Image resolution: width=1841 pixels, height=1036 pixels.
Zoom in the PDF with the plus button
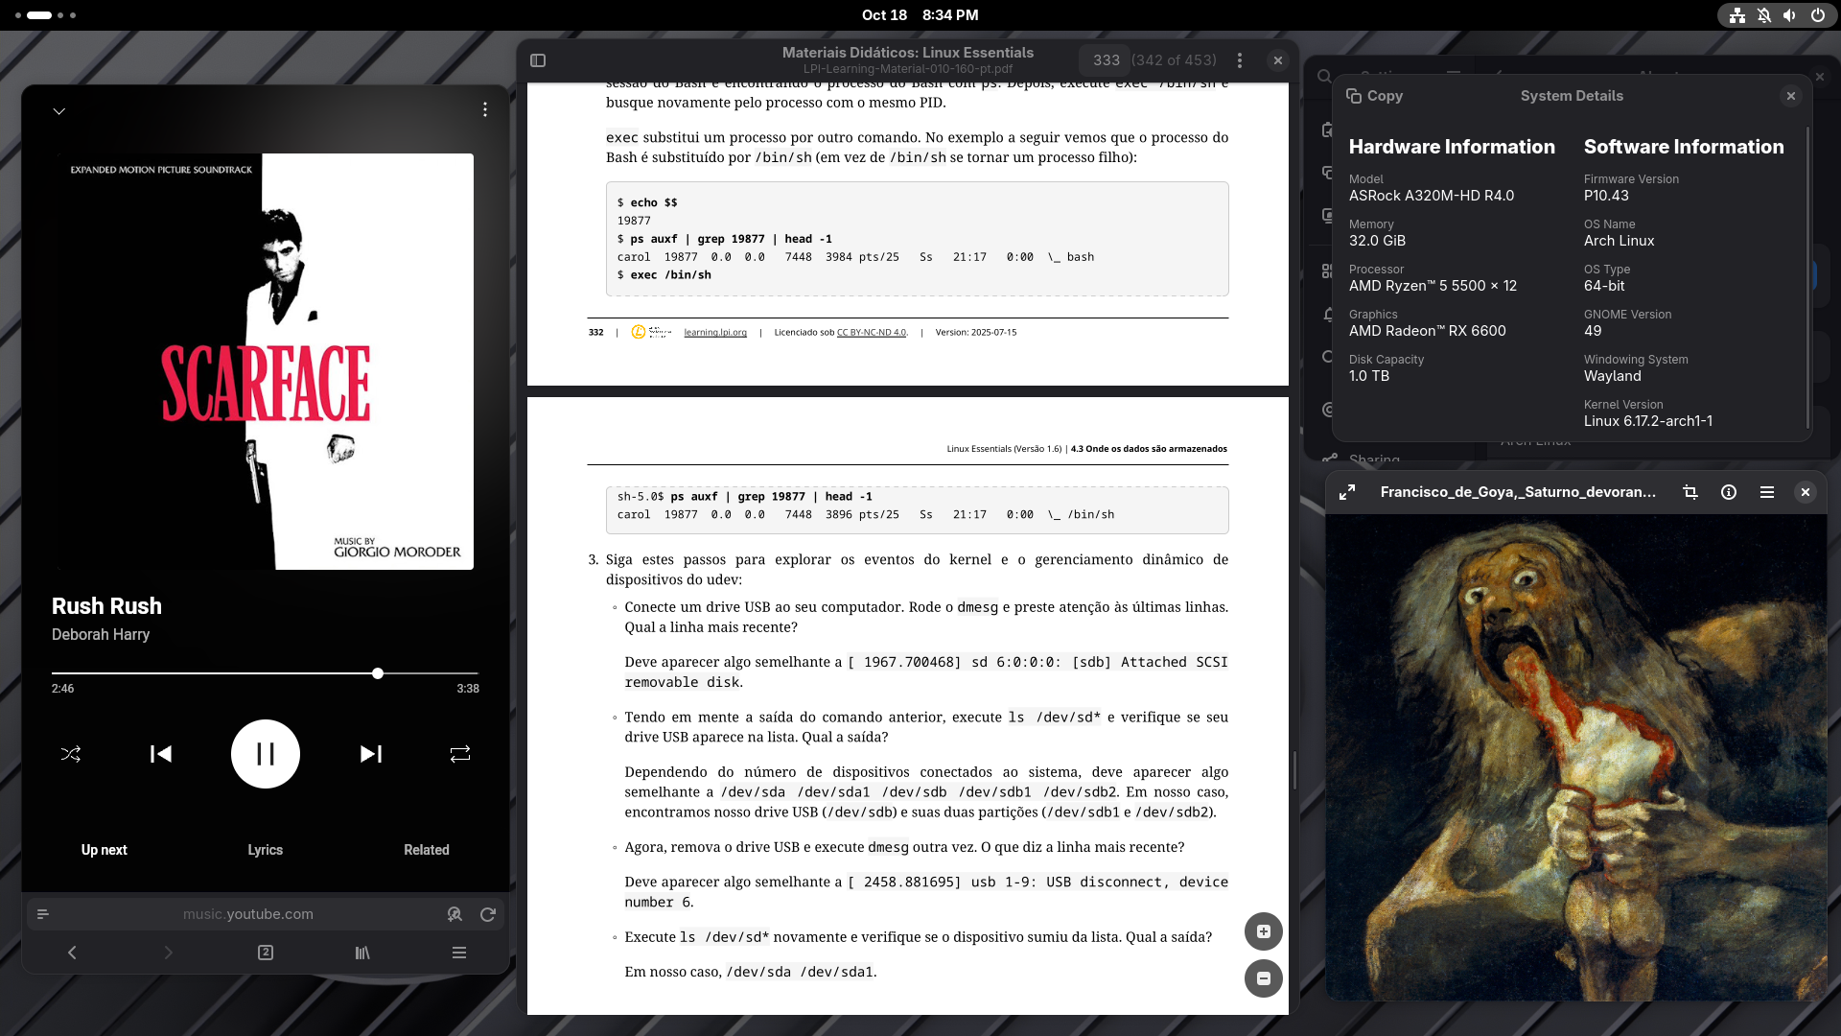tap(1264, 931)
